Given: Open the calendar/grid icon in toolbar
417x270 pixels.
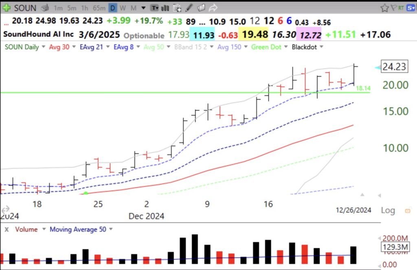Looking at the screenshot, I should point(176,8).
